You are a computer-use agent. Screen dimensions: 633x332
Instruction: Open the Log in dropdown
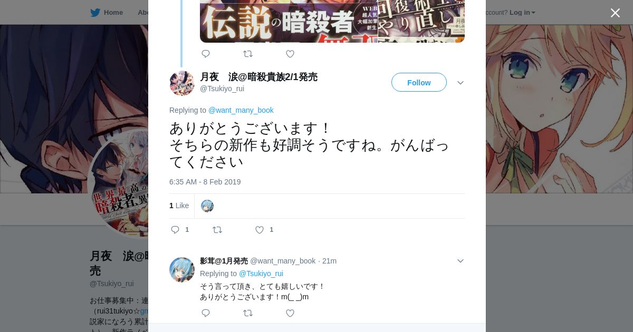(522, 13)
